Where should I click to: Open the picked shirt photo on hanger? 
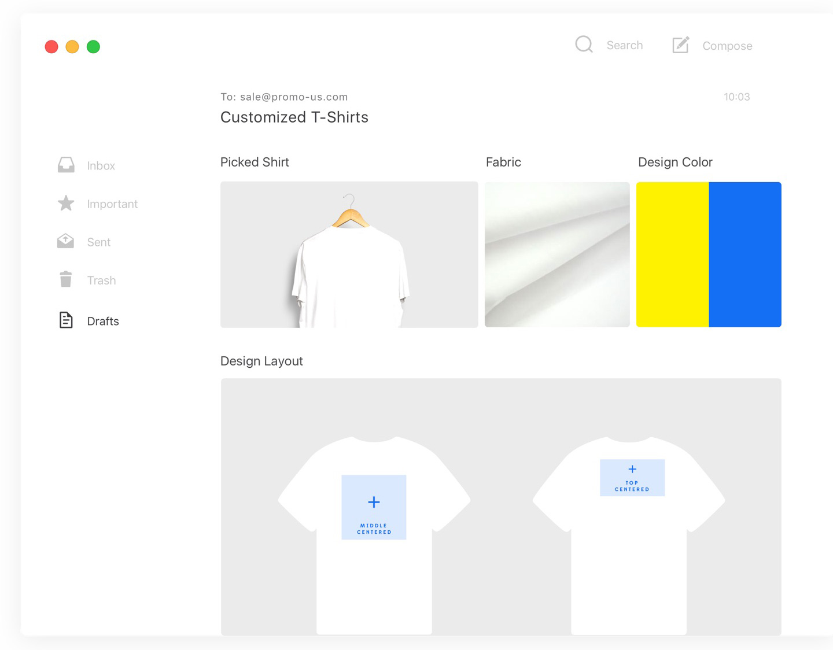tap(349, 254)
